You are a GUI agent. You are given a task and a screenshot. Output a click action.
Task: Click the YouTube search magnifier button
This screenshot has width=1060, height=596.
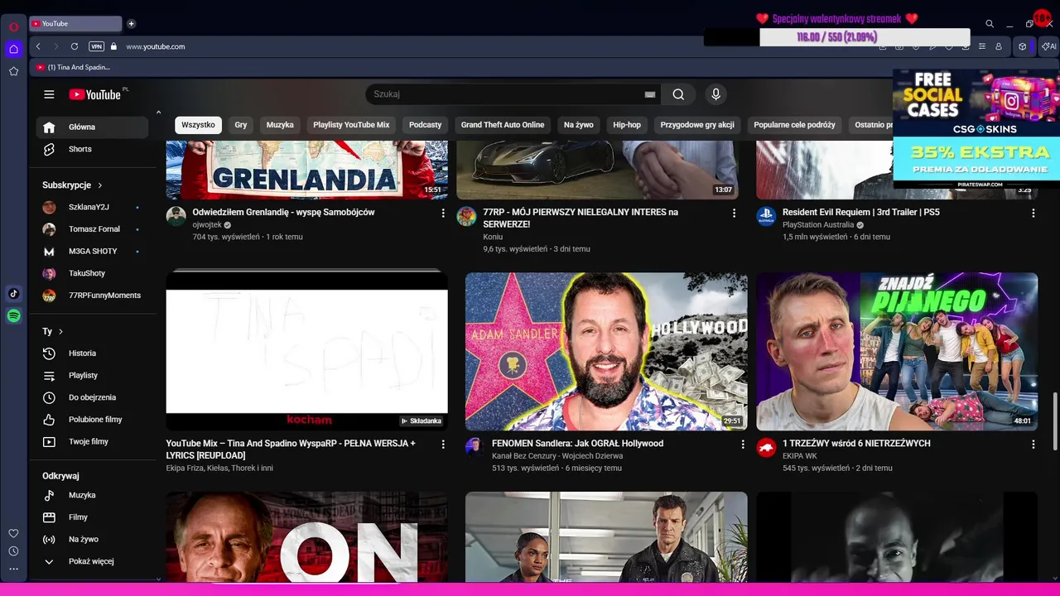pos(678,94)
